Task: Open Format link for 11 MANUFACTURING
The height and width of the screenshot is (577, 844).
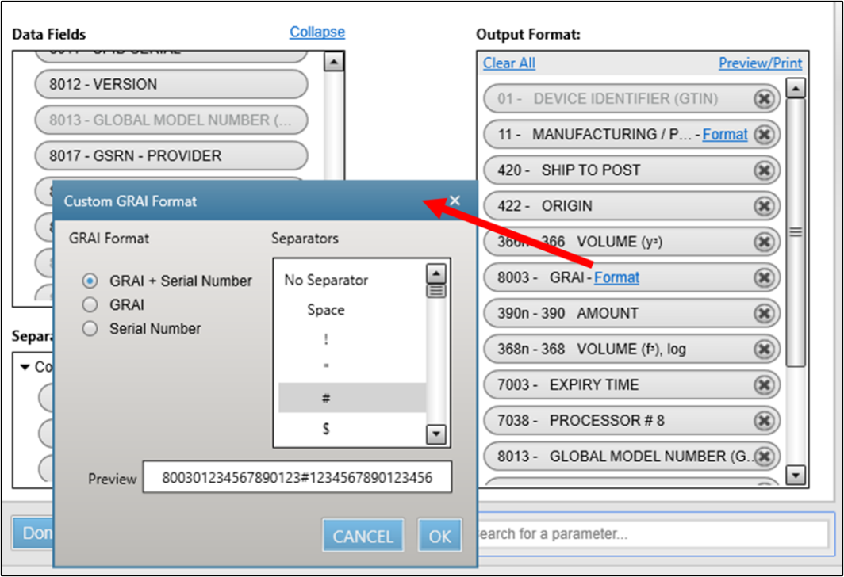Action: [725, 135]
